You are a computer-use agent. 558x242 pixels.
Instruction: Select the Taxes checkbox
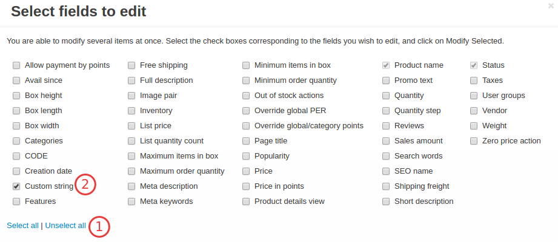[474, 80]
